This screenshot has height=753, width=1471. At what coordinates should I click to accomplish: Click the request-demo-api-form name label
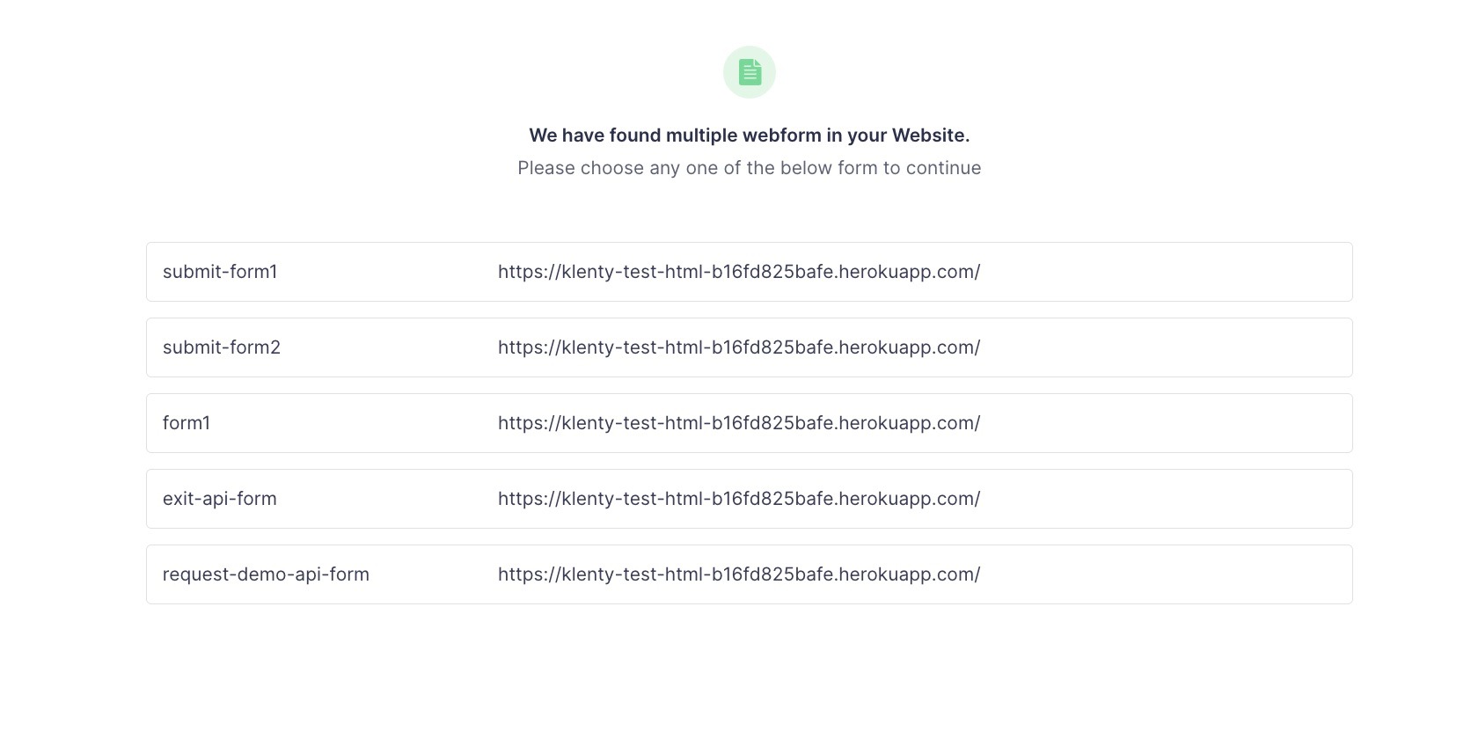[x=266, y=574]
